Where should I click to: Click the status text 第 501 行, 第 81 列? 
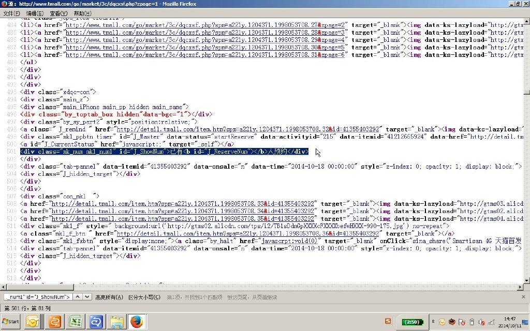click(x=27, y=308)
